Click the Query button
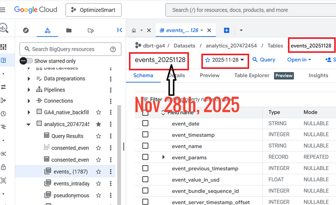This screenshot has width=336, height=205. pyautogui.click(x=264, y=60)
